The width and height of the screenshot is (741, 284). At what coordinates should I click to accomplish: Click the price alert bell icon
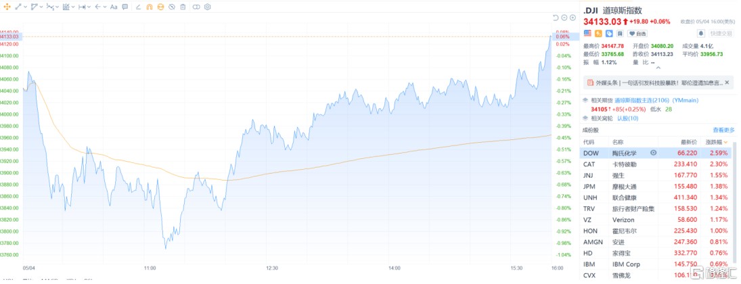click(x=702, y=33)
